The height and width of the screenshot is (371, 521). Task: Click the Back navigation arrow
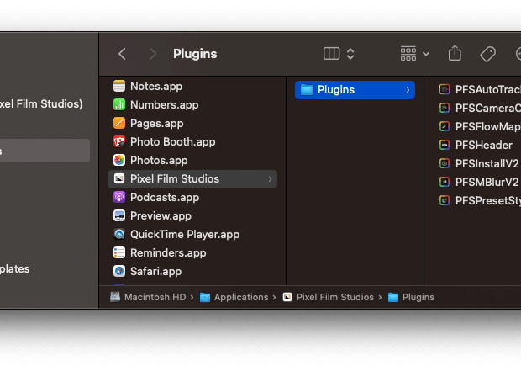122,54
